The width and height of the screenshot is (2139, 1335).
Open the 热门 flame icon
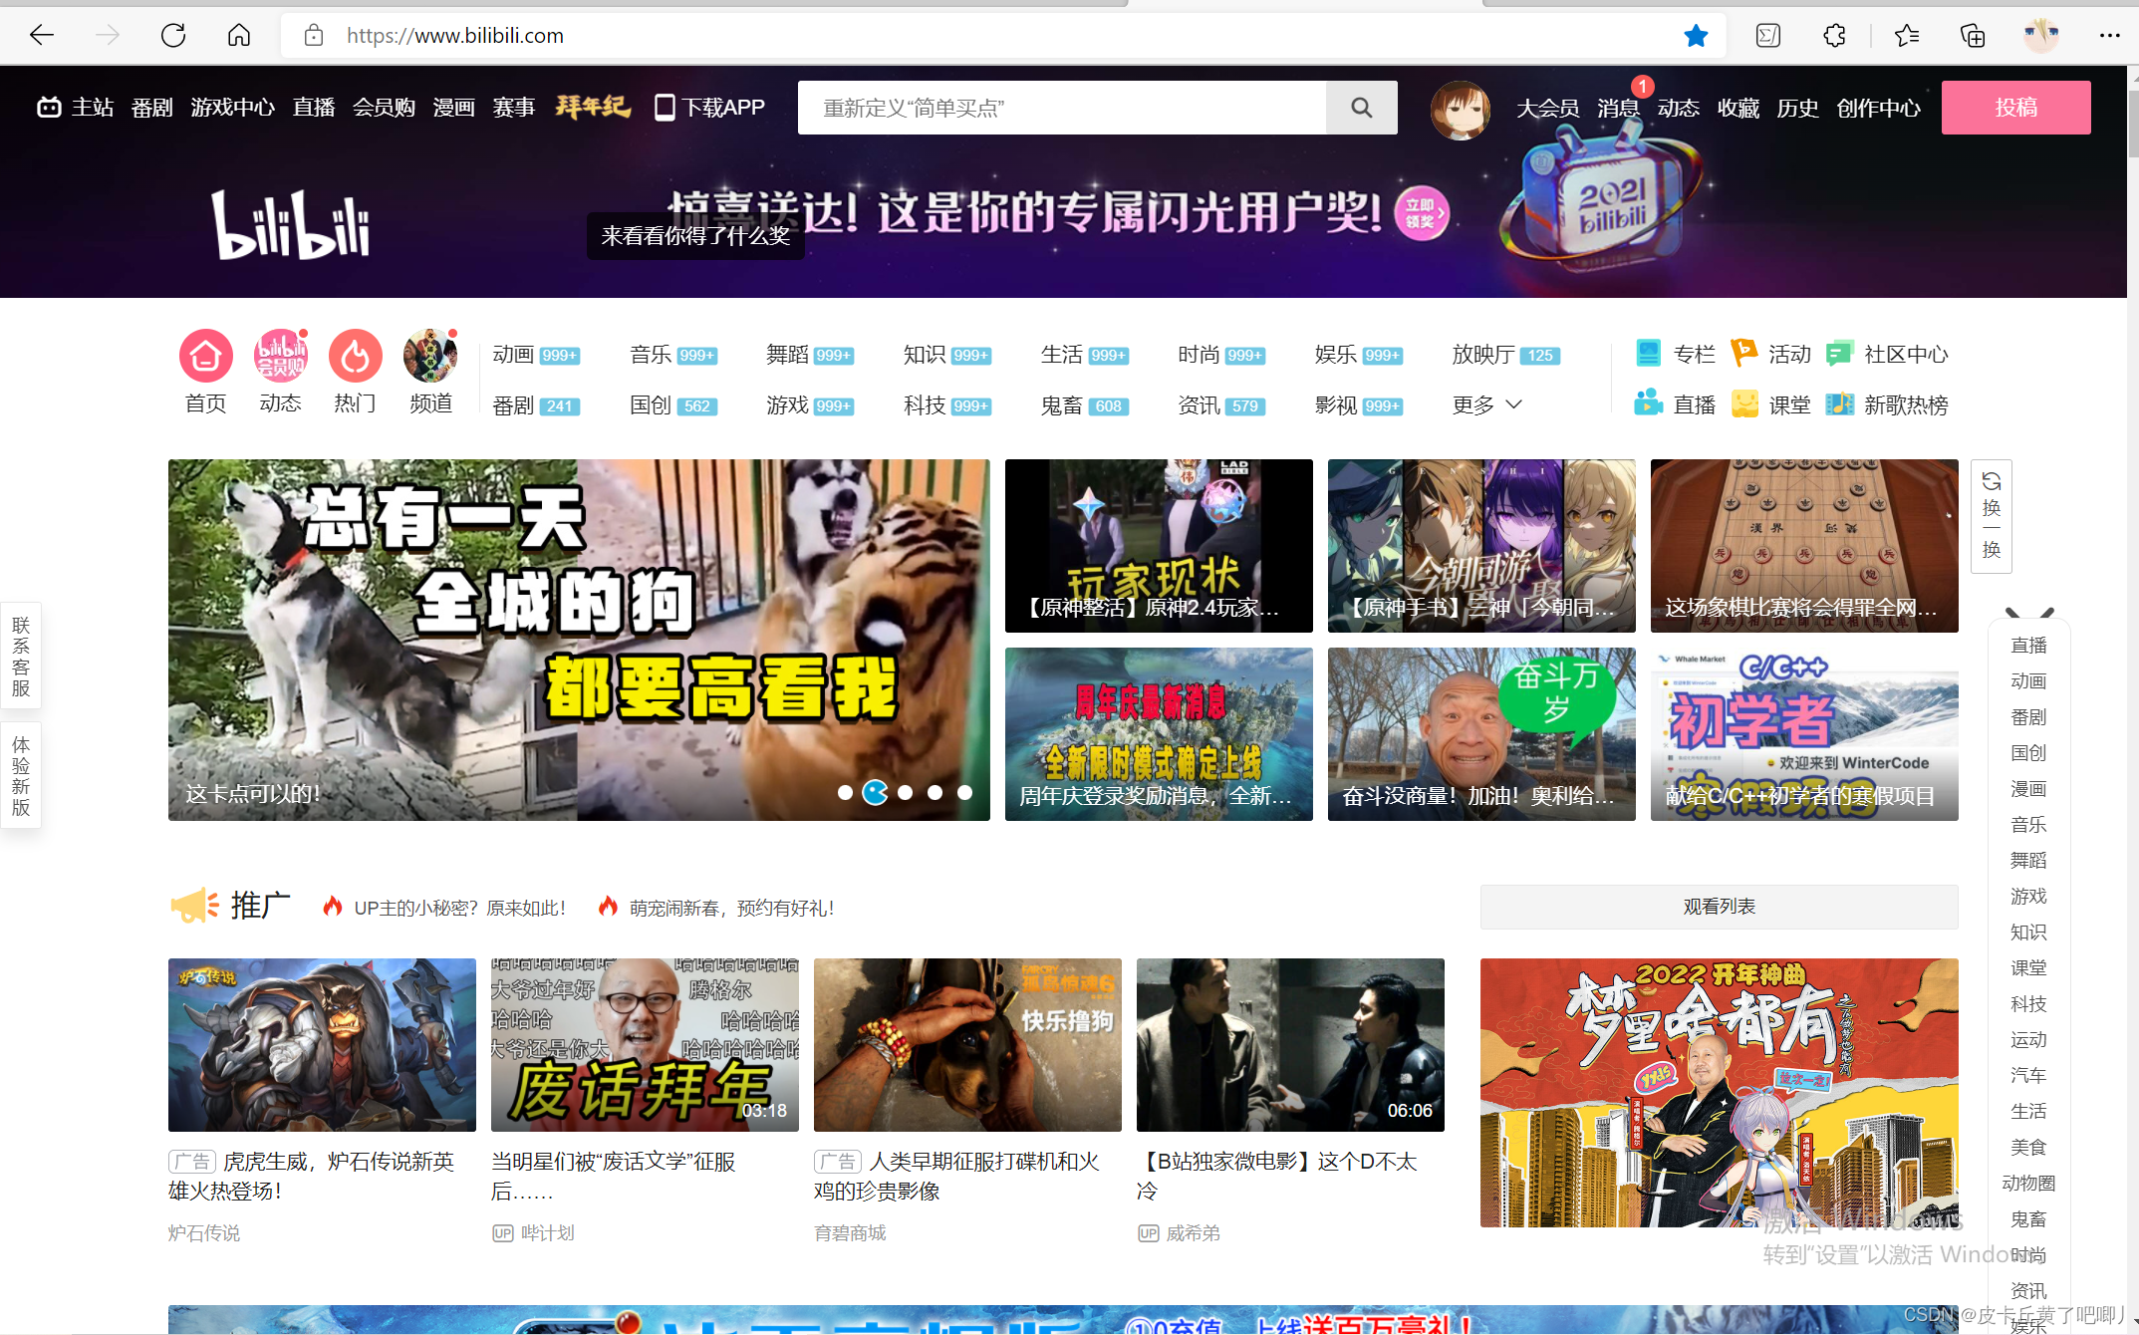tap(356, 356)
